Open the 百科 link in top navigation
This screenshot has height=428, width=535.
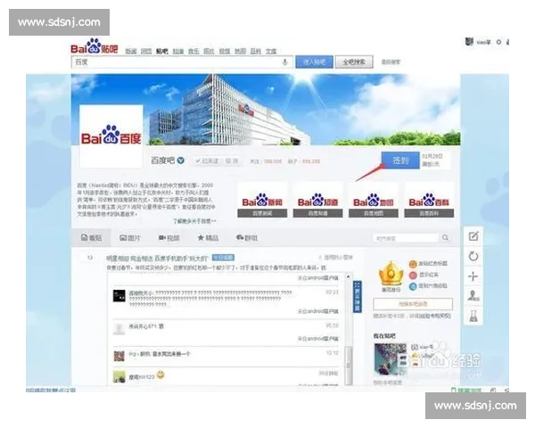(x=255, y=51)
